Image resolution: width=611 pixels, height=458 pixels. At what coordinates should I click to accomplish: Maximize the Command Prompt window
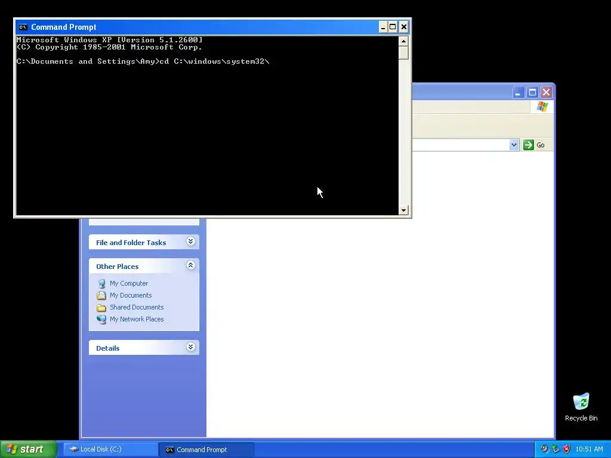click(393, 27)
